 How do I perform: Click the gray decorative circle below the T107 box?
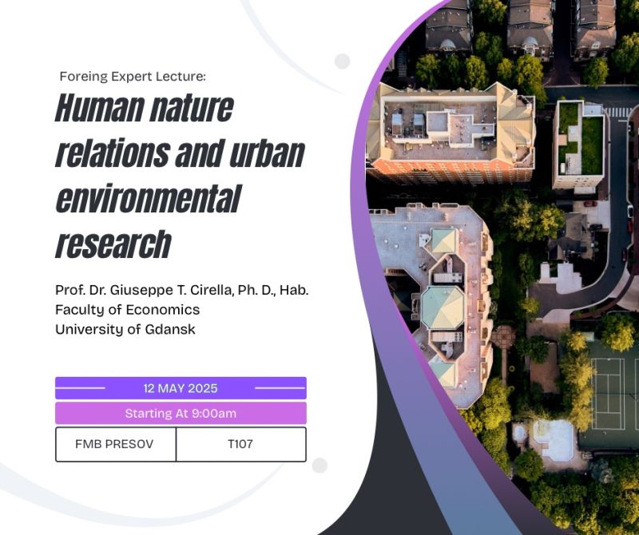coord(319,466)
